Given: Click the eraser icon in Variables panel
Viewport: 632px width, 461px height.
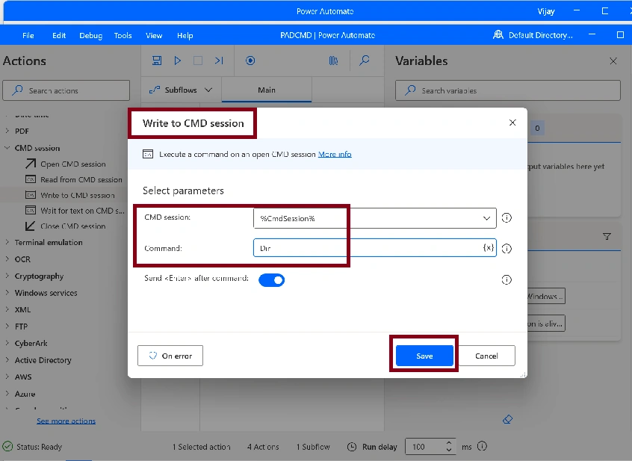Looking at the screenshot, I should (508, 419).
